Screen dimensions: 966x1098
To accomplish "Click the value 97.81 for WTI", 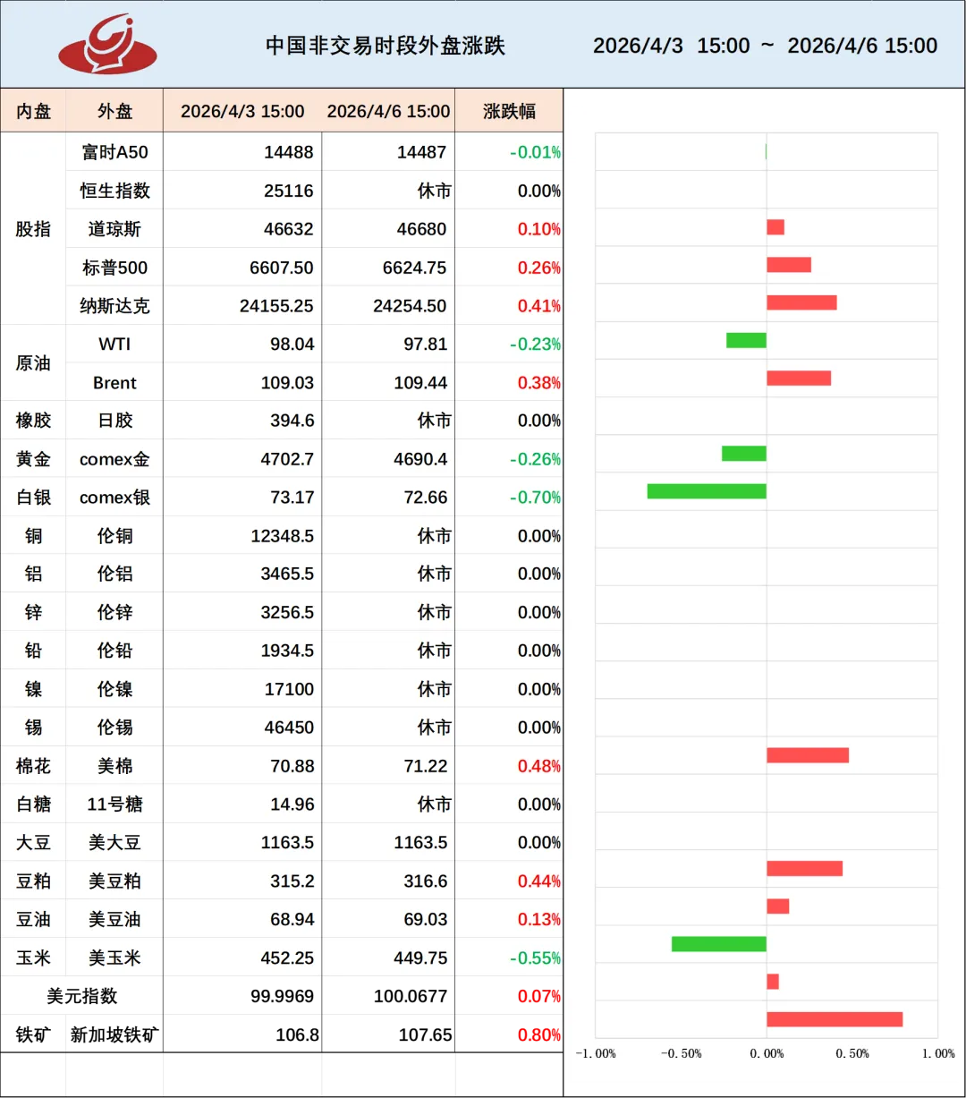I will click(425, 344).
